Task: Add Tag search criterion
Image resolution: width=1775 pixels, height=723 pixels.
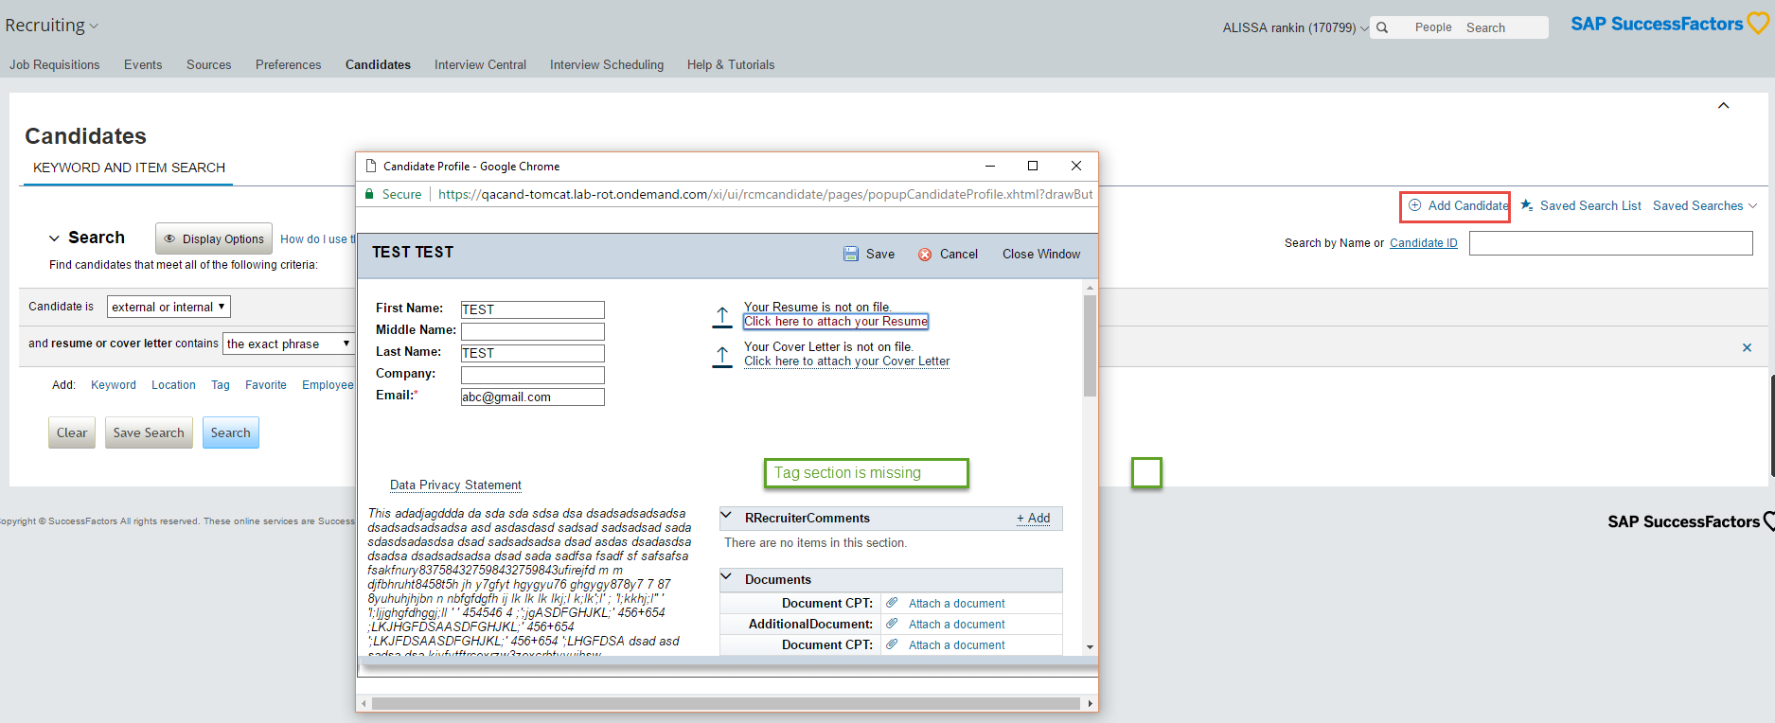Action: [221, 385]
